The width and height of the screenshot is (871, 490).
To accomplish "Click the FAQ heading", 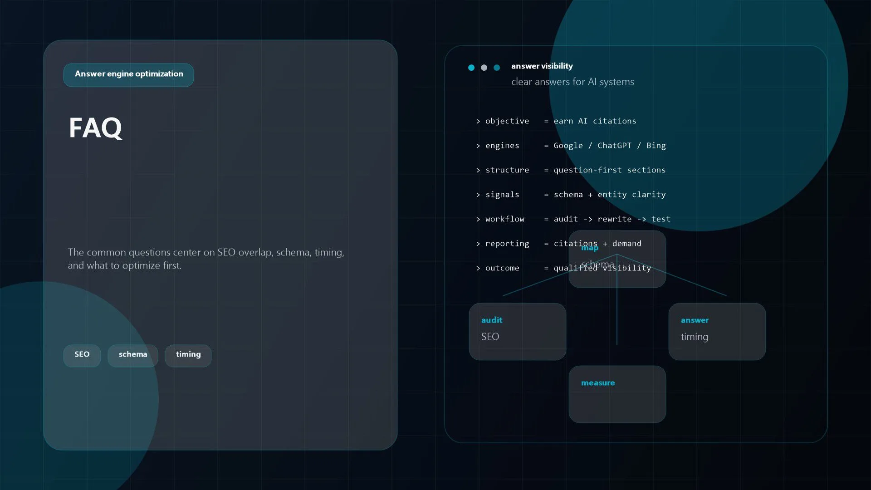I will click(95, 128).
